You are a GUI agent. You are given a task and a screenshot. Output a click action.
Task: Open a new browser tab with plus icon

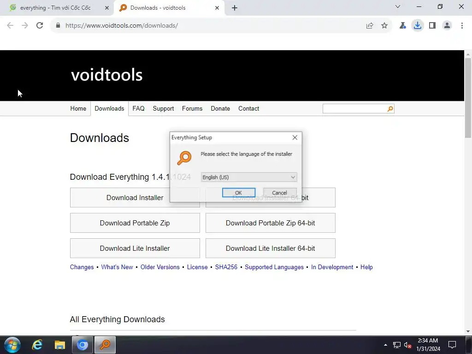coord(235,8)
